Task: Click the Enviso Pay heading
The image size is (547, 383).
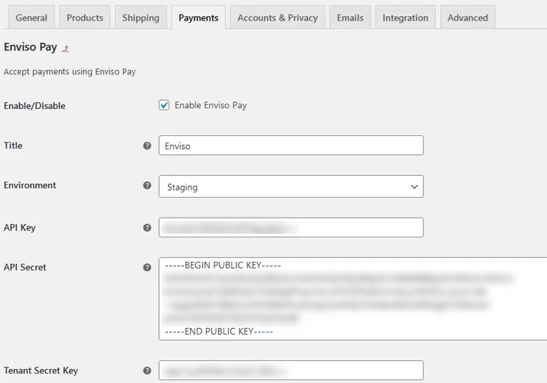Action: [30, 47]
